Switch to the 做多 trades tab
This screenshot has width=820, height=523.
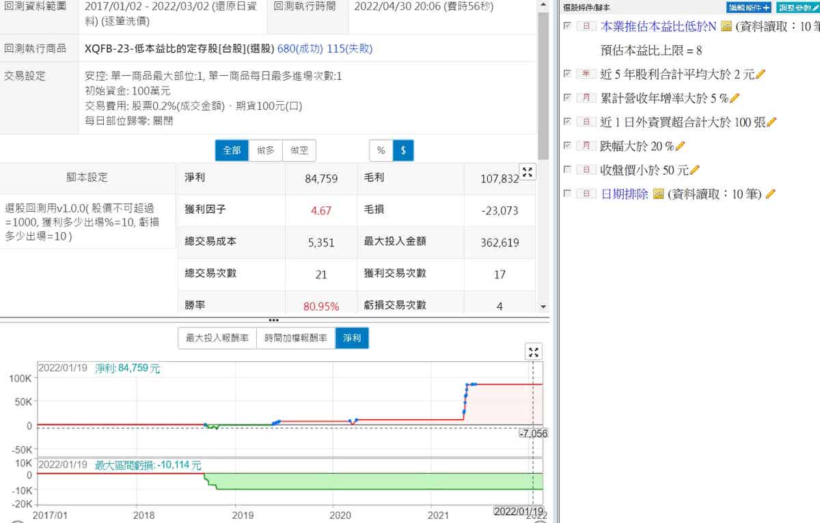[266, 150]
